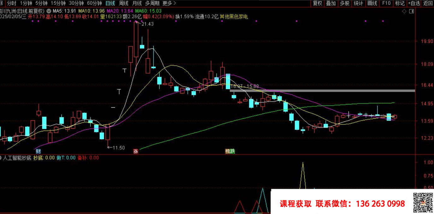Click the 其他黑色家电 sector link
This screenshot has height=214, width=434.
click(234, 17)
